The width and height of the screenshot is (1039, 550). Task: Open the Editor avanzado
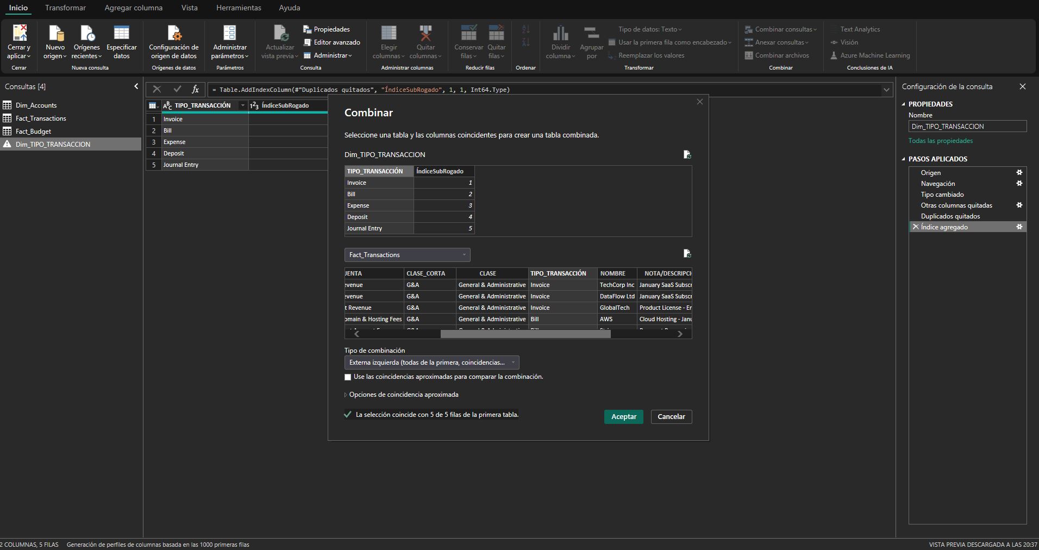tap(331, 42)
